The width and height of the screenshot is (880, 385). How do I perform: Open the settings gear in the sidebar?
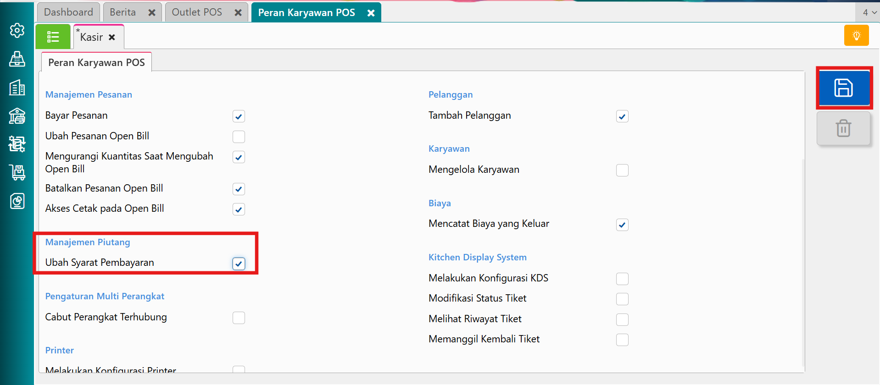tap(17, 31)
